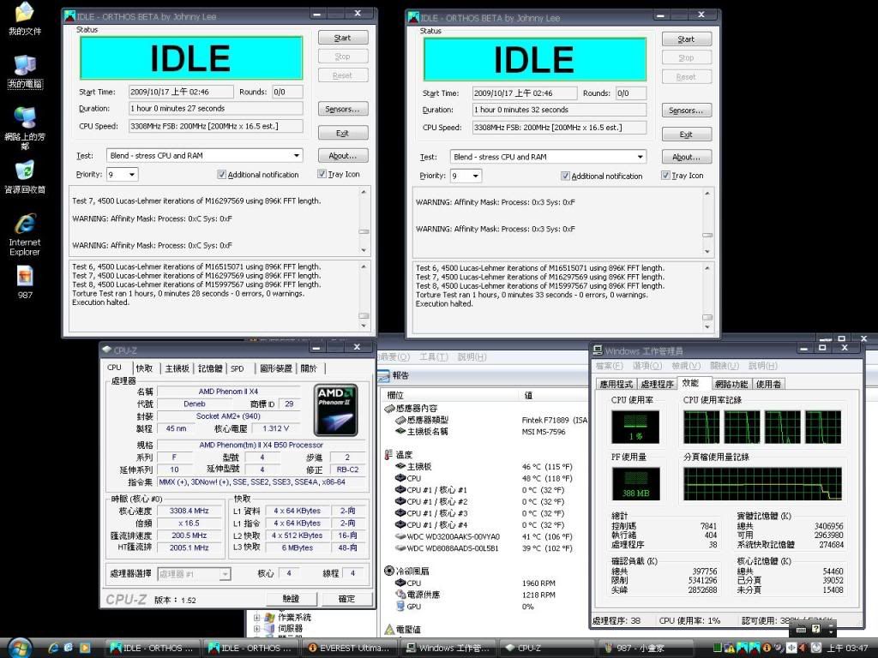Click the Start button in right ORTHOS window
Viewport: 878px width, 658px height.
pos(686,39)
